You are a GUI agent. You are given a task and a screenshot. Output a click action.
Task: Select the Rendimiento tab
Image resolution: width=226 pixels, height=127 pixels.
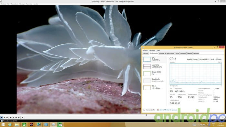pyautogui.click(x=154, y=53)
